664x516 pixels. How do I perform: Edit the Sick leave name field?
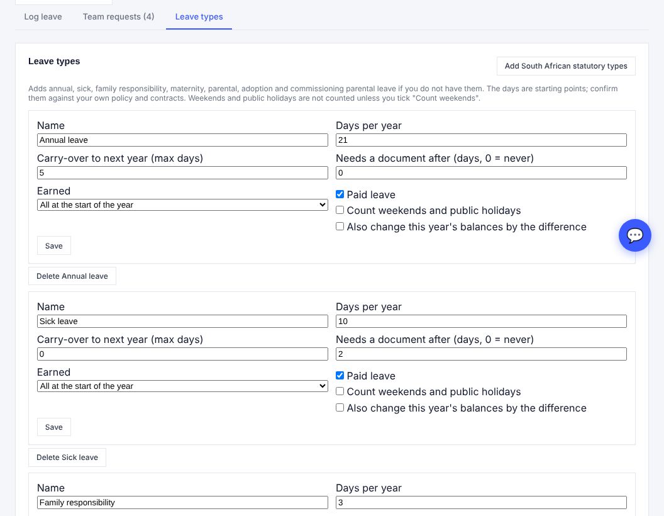coord(182,321)
